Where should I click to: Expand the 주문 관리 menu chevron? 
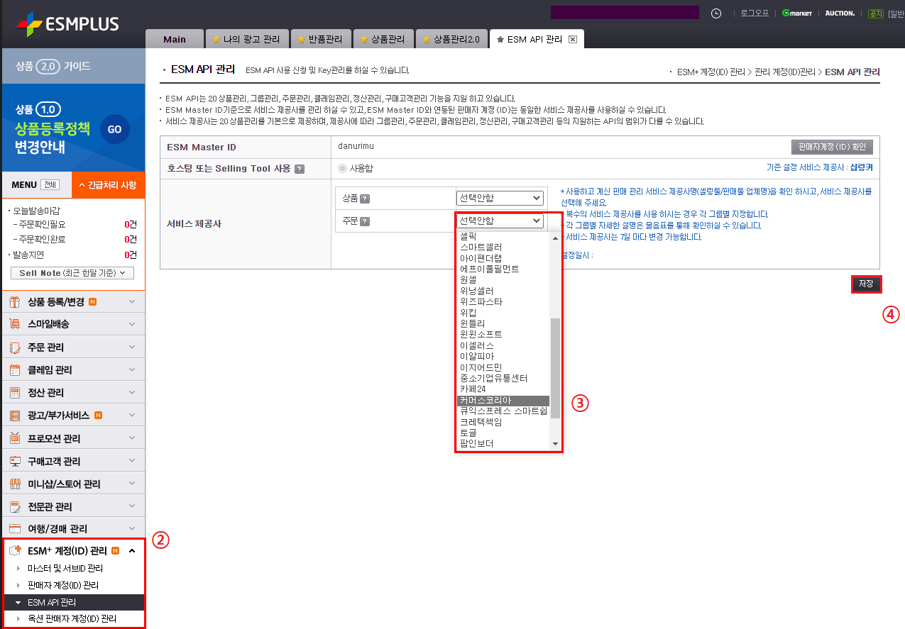132,347
